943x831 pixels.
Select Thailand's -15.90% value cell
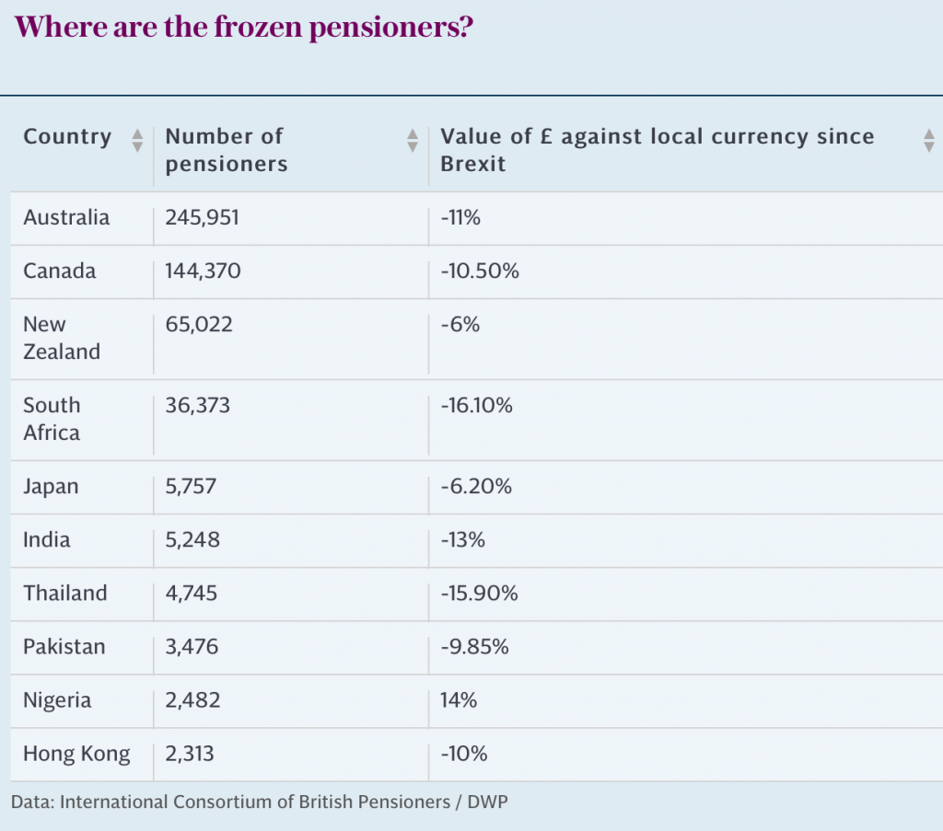[x=479, y=594]
